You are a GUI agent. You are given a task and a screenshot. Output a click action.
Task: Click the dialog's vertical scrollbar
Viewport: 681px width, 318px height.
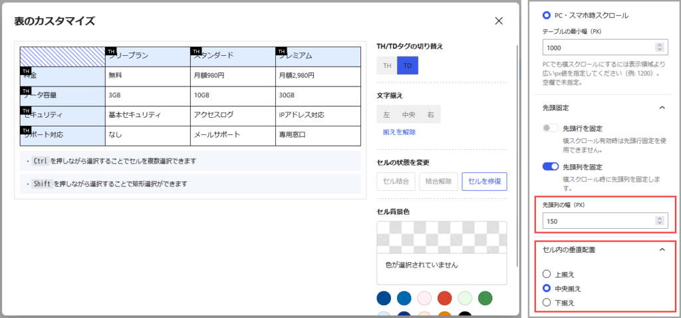(516, 156)
